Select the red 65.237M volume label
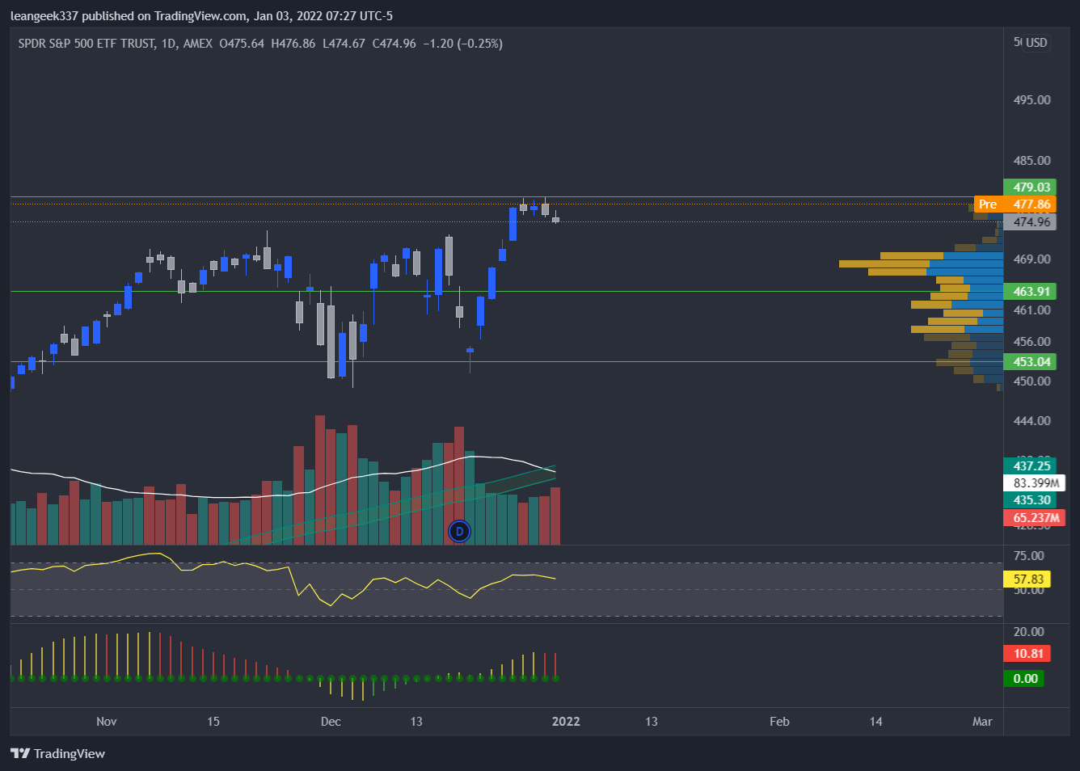Screen dimensions: 1080x771 [1034, 517]
